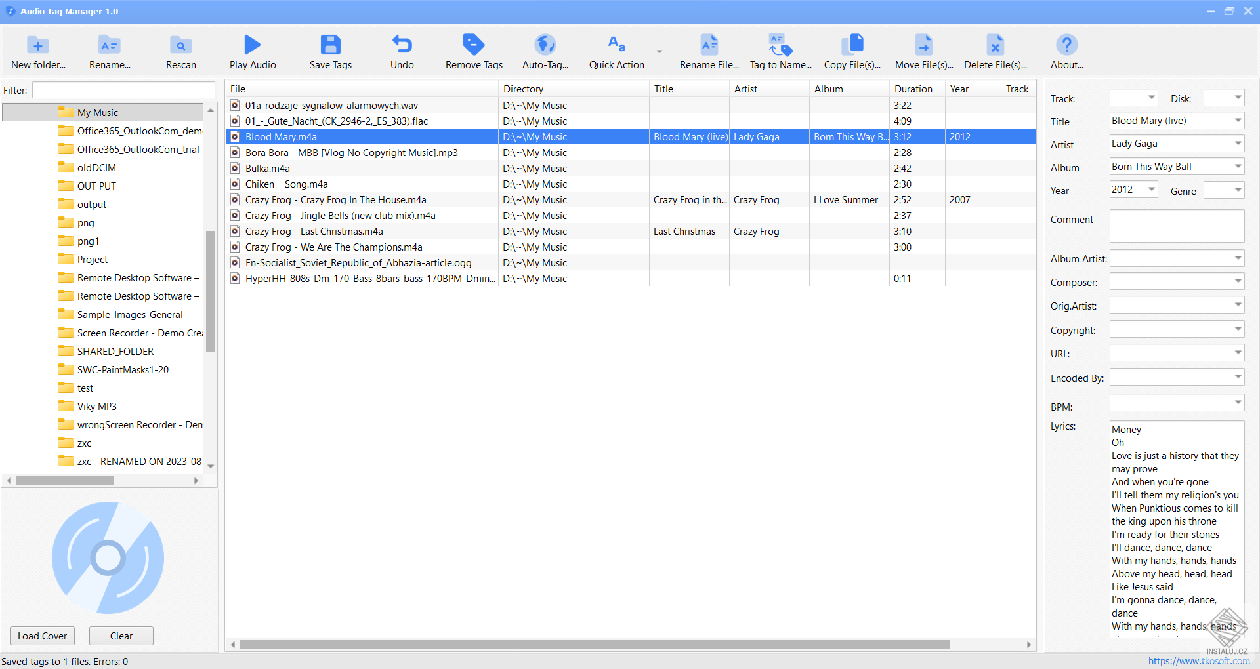Open the Title field dropdown
The width and height of the screenshot is (1260, 669).
coord(1238,121)
